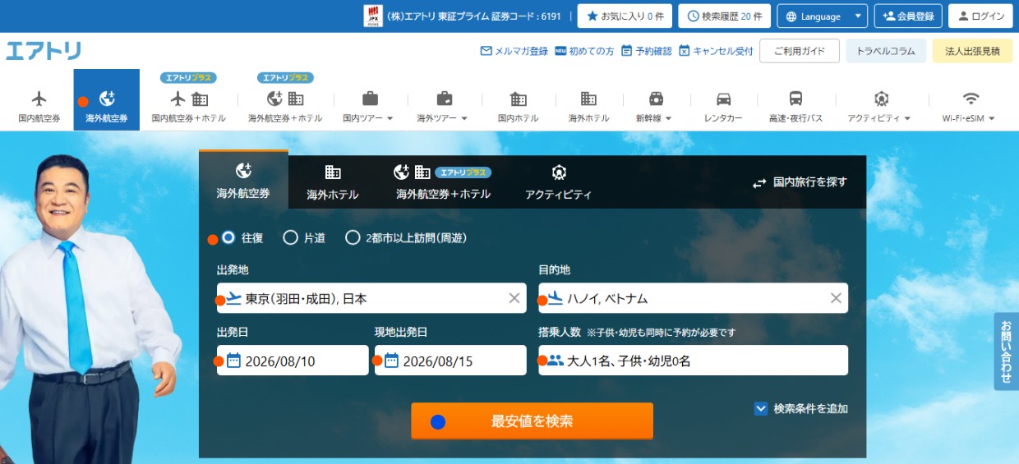
Task: Click the star icon in お気に入り
Action: (592, 16)
